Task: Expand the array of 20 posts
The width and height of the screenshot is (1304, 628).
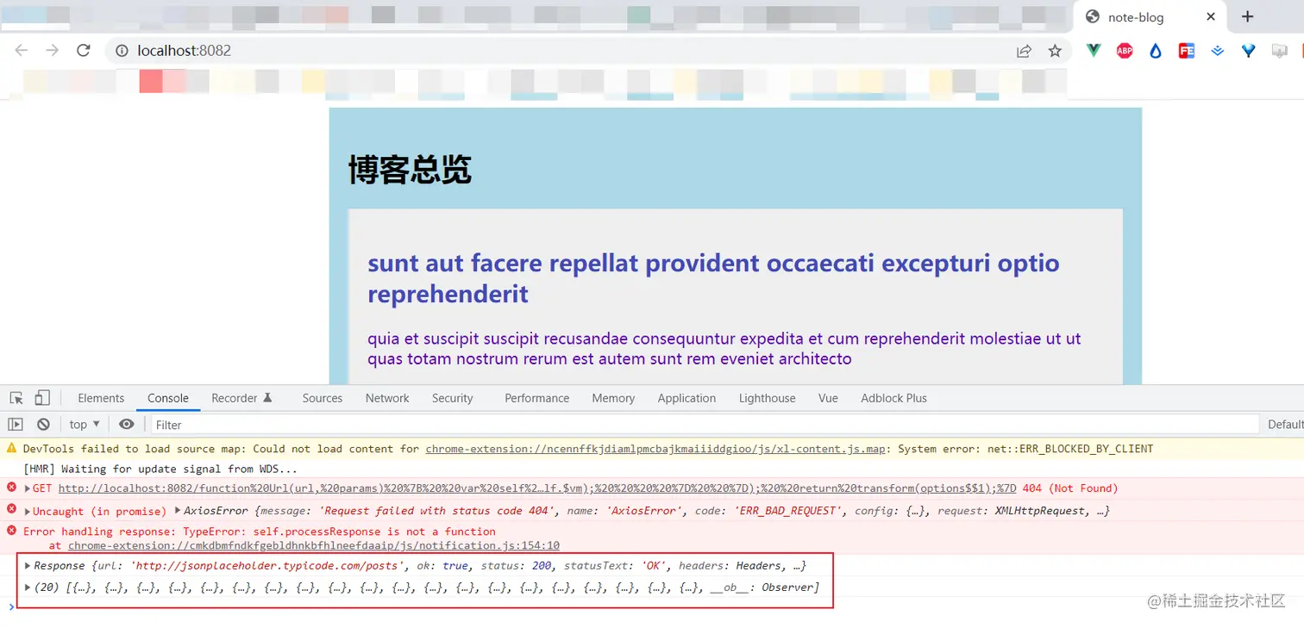Action: click(x=28, y=587)
